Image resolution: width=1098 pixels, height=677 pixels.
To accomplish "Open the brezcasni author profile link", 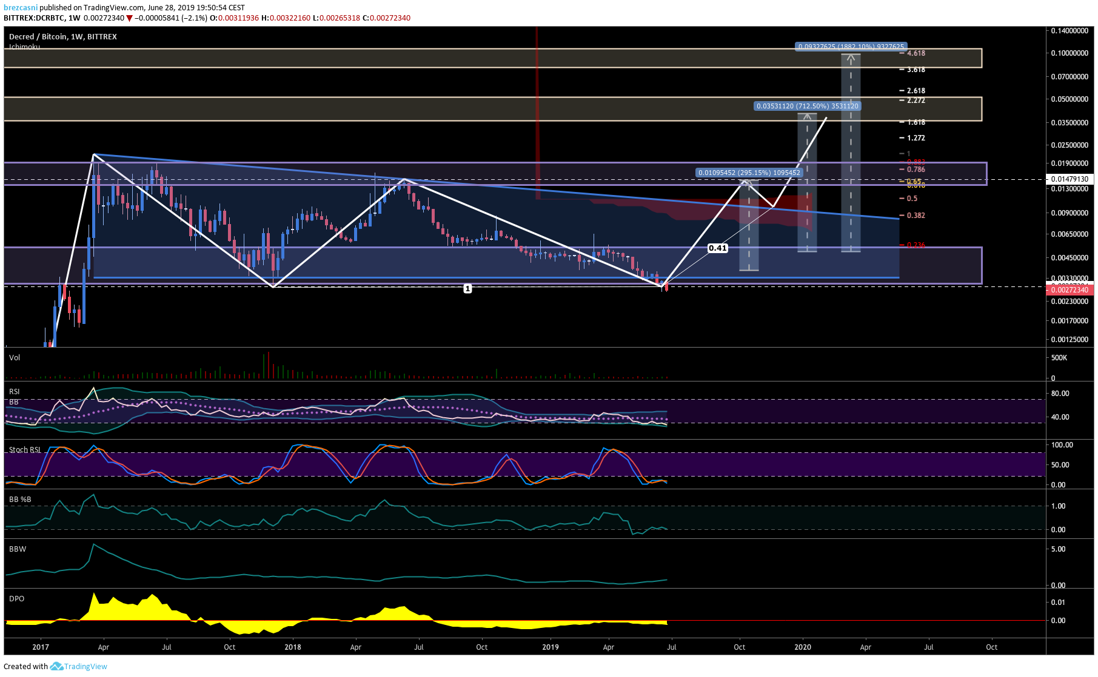I will (x=21, y=8).
